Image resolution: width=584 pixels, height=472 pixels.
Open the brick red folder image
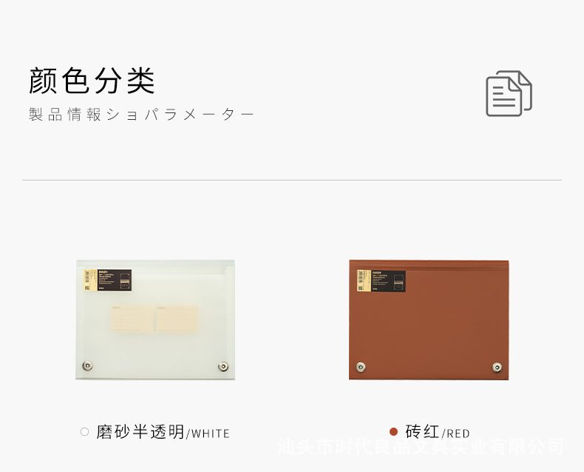pos(429,320)
